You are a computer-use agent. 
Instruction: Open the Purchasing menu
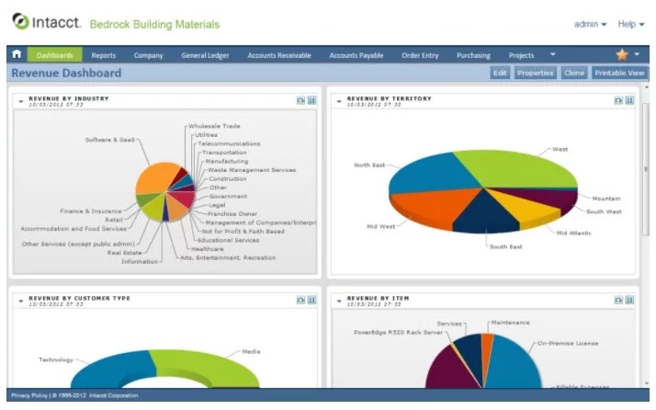(473, 55)
